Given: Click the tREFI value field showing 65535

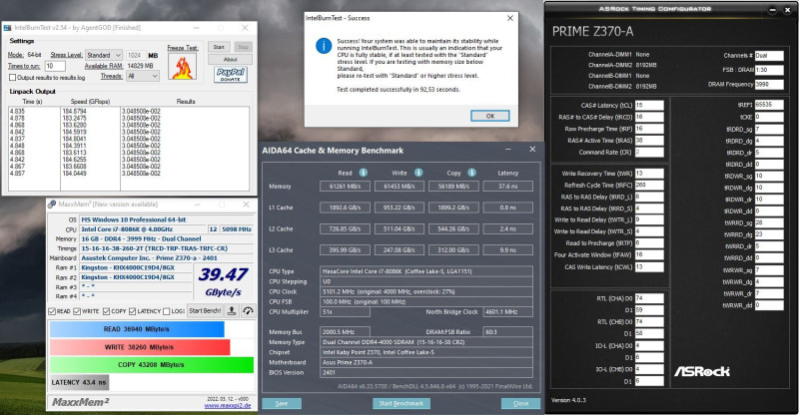Looking at the screenshot, I should point(769,105).
